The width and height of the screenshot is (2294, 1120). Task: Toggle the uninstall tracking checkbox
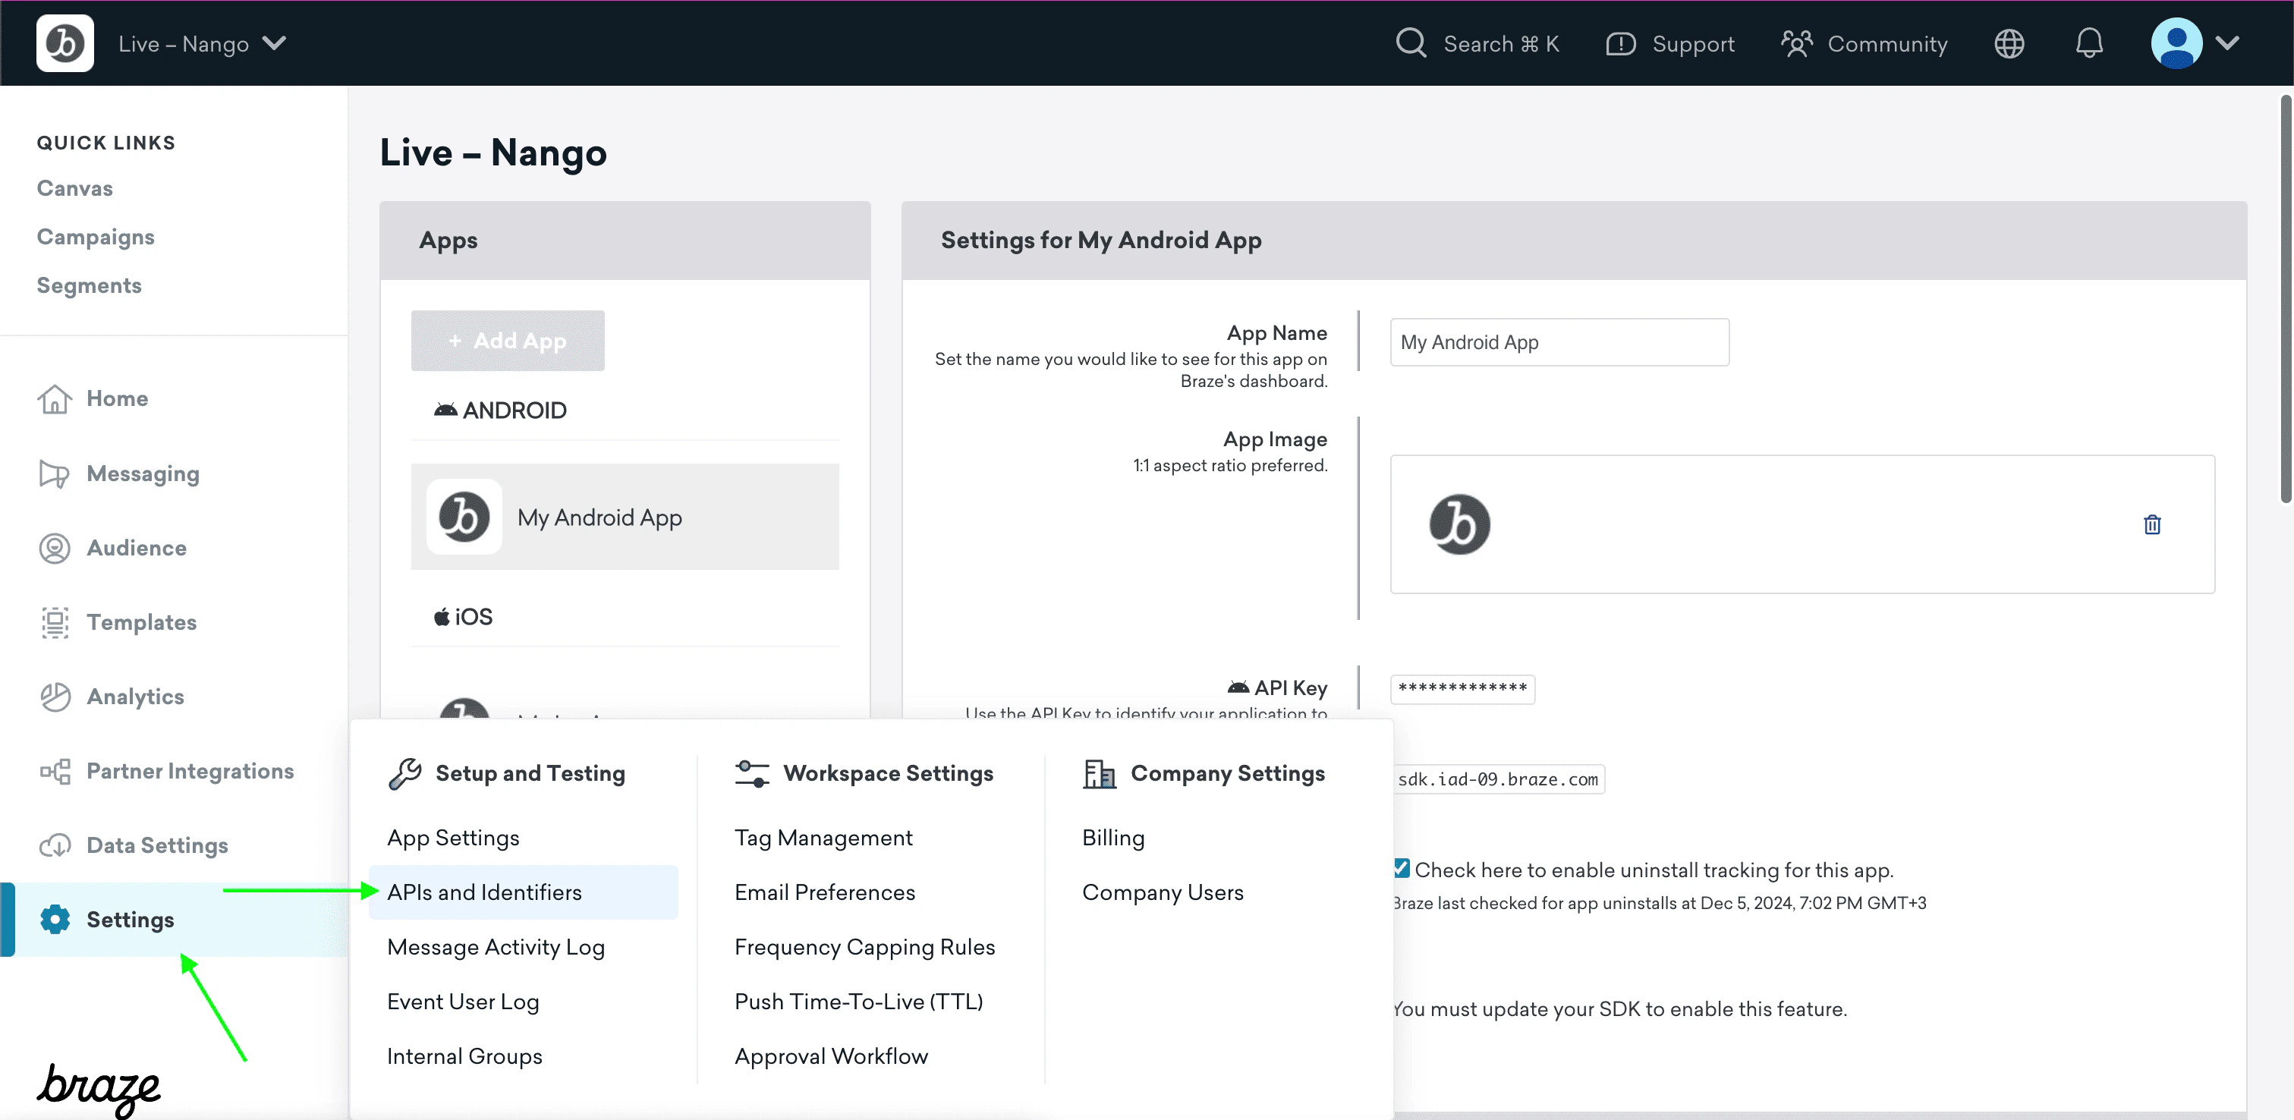point(1402,868)
